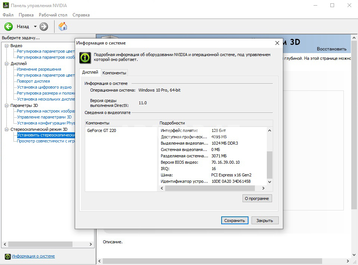Collapse the Стереоскопический режим 3D node
Image resolution: width=358 pixels, height=265 pixels.
point(7,129)
